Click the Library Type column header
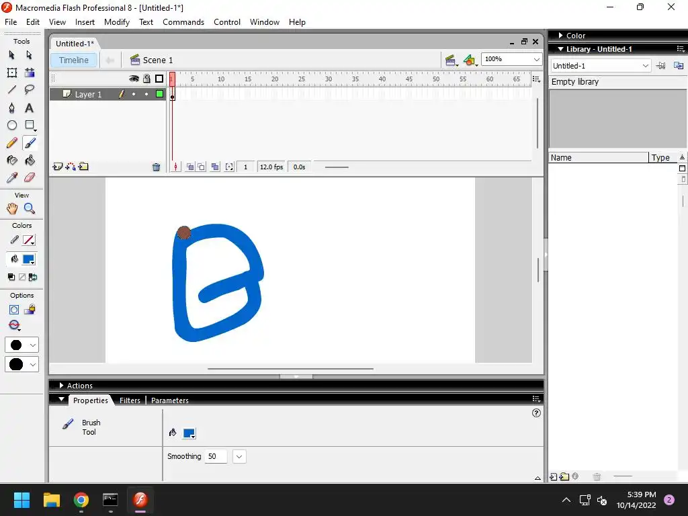Viewport: 688px width, 516px height. coord(663,157)
